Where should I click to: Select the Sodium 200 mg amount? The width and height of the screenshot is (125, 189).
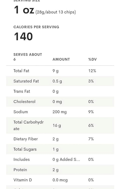tap(59, 112)
